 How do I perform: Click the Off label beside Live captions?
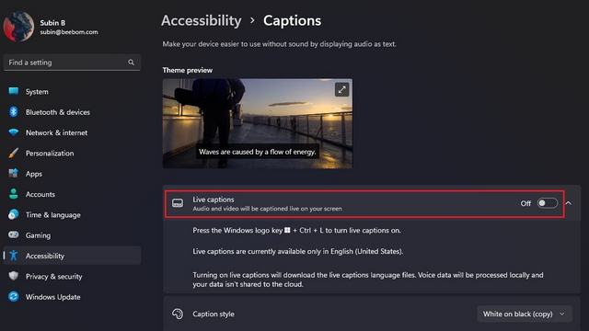tap(525, 203)
